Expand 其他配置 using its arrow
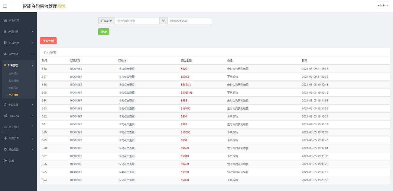 32,149
